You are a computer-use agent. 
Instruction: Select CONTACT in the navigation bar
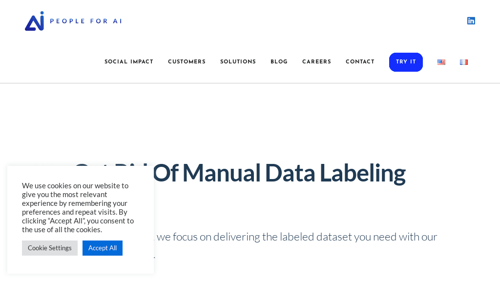360,62
